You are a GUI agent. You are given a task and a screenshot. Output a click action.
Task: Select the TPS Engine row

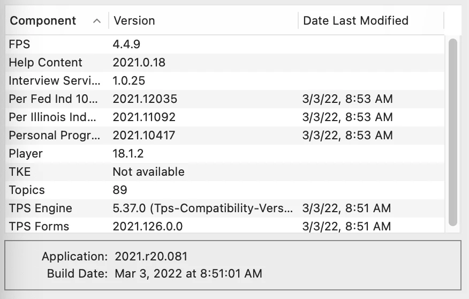click(225, 208)
